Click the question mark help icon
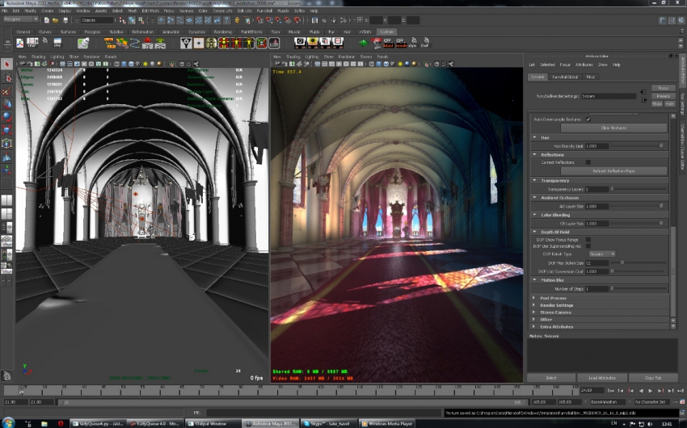Viewport: 687px width, 428px height. (x=226, y=20)
